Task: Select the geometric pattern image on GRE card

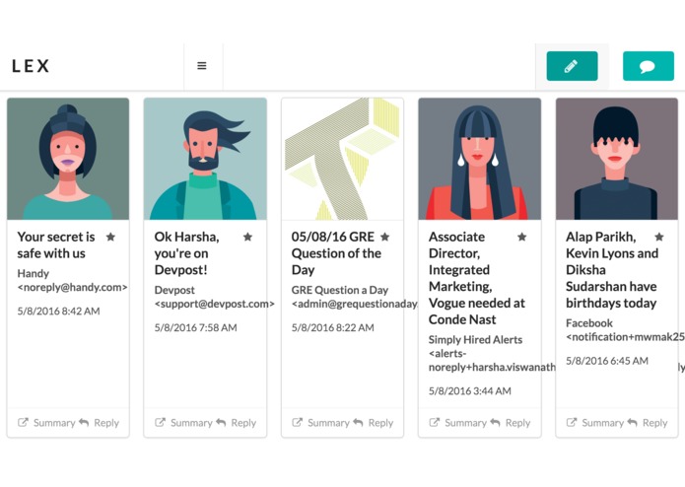Action: pyautogui.click(x=343, y=159)
